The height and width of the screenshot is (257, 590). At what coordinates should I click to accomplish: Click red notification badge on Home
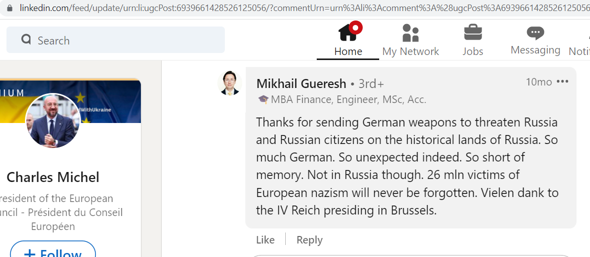355,28
